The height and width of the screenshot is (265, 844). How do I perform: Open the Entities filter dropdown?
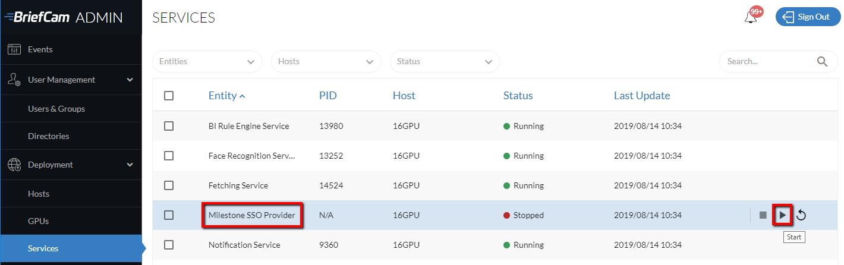[207, 61]
